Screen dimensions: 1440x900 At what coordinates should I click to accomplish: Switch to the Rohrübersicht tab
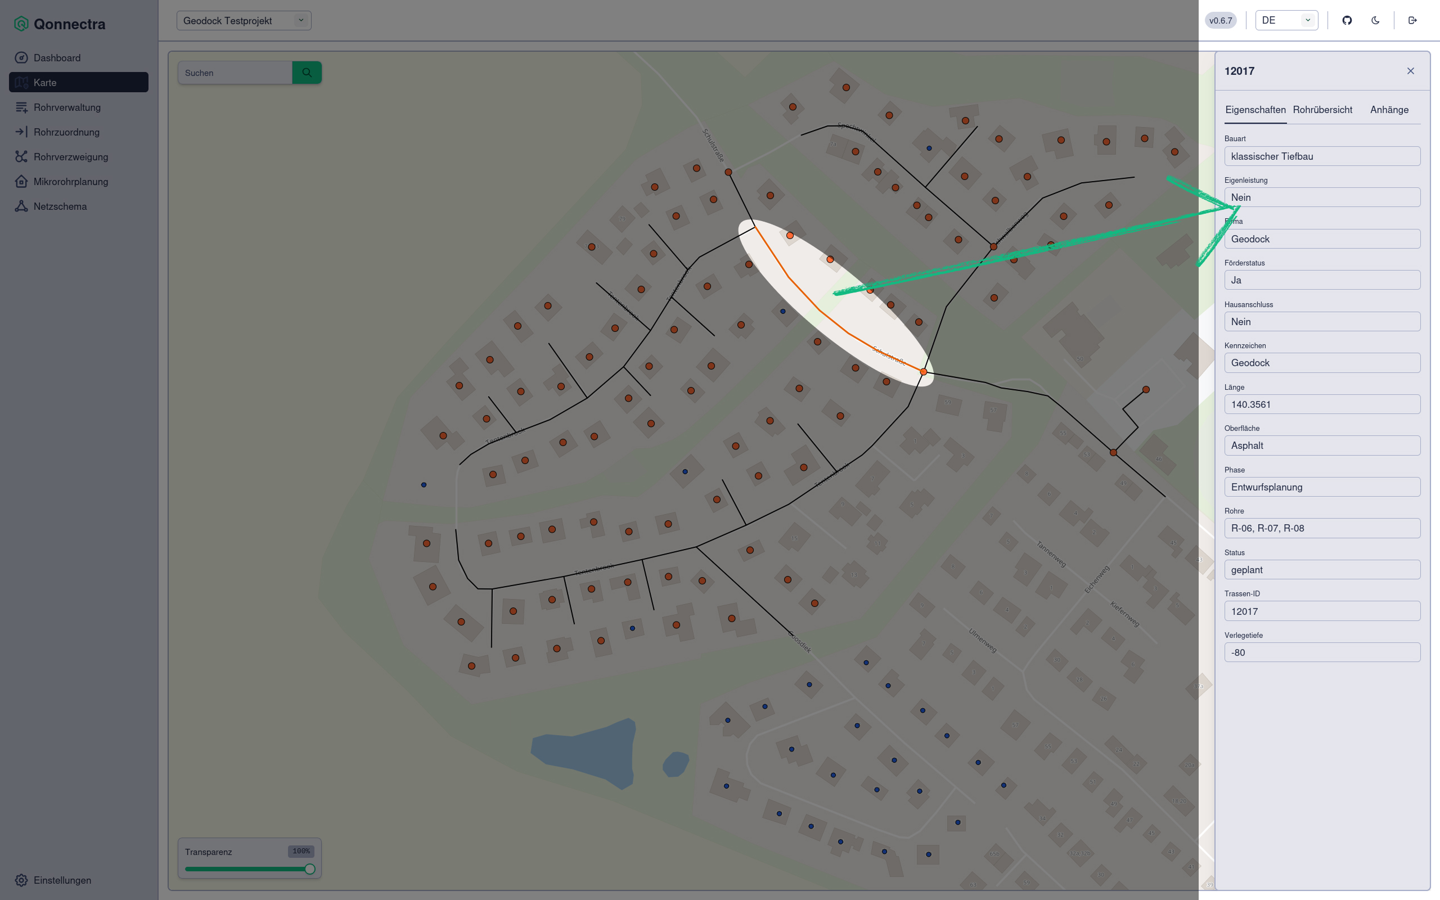point(1322,110)
